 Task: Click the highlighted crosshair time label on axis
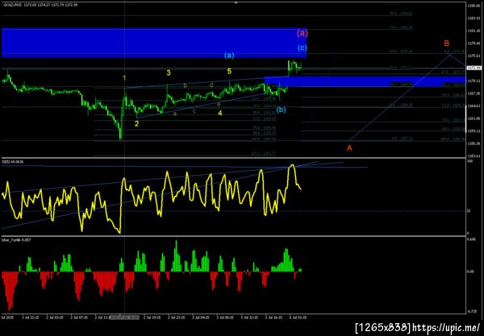[124, 317]
